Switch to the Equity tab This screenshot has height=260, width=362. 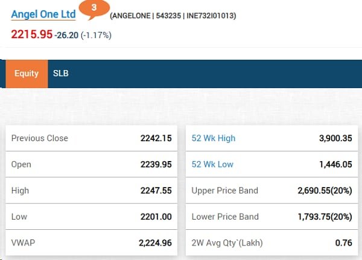click(27, 74)
